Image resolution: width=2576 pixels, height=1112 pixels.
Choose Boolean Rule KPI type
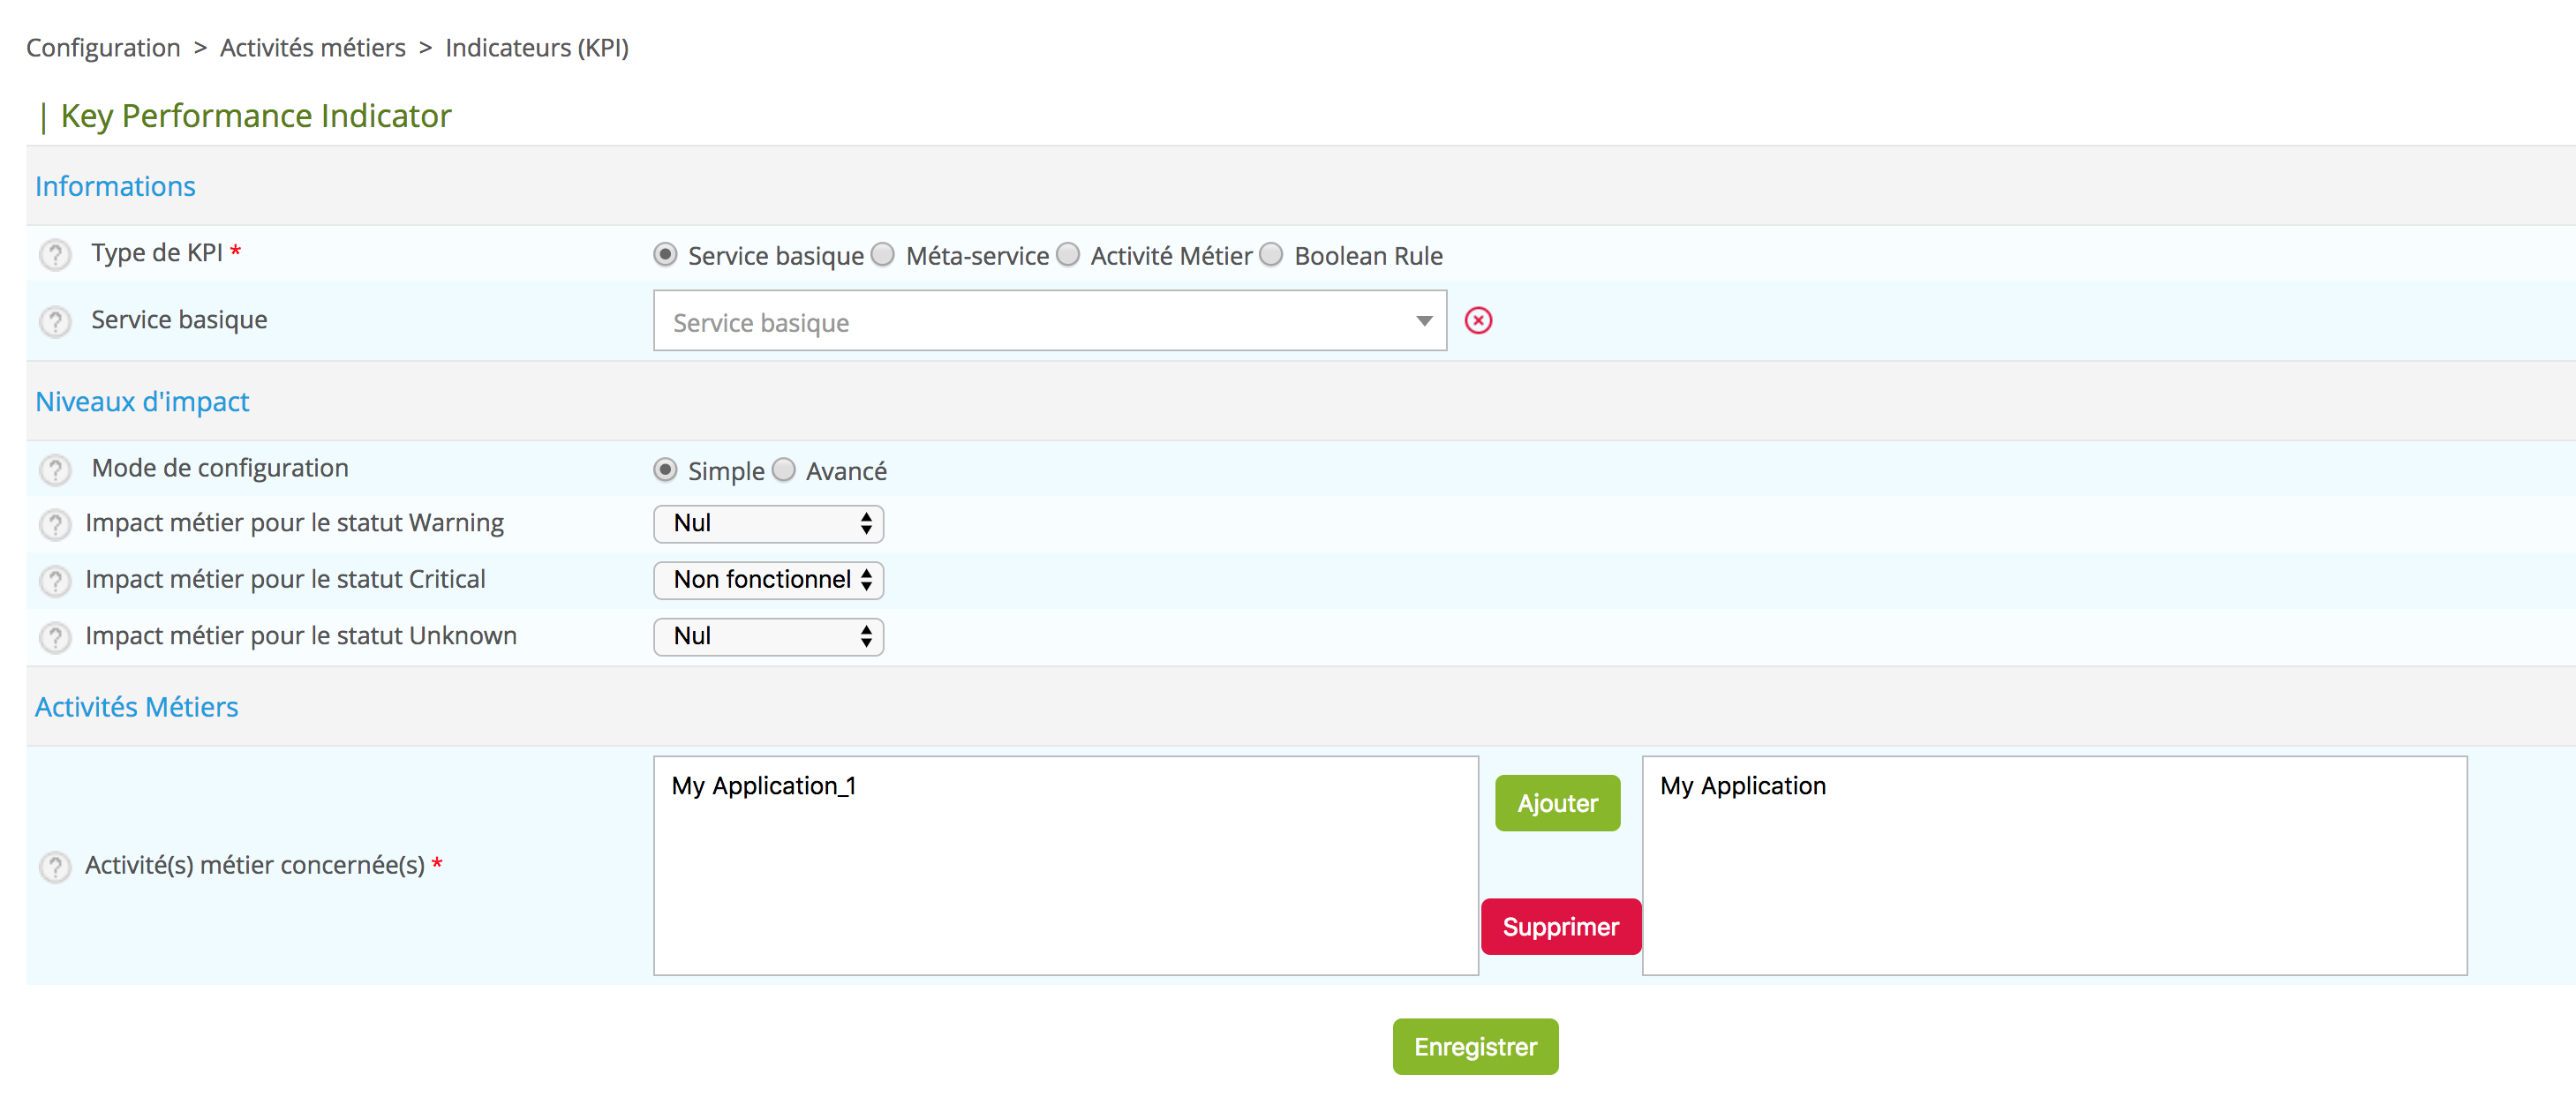tap(1271, 255)
